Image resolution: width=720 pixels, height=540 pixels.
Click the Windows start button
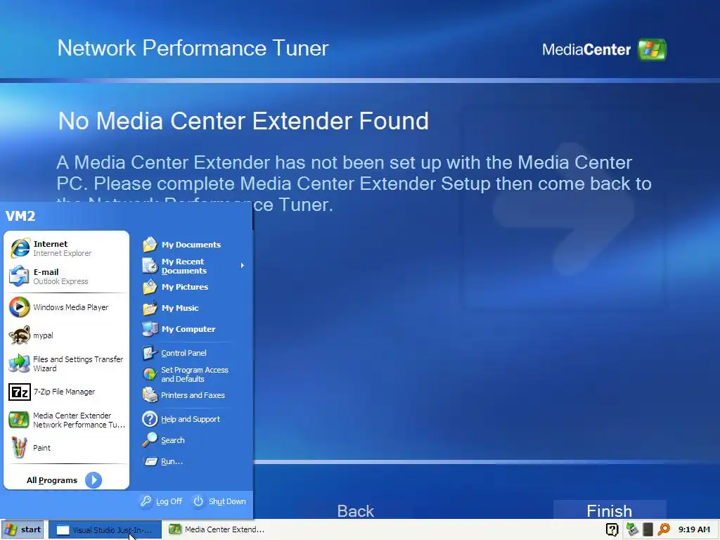(x=23, y=529)
